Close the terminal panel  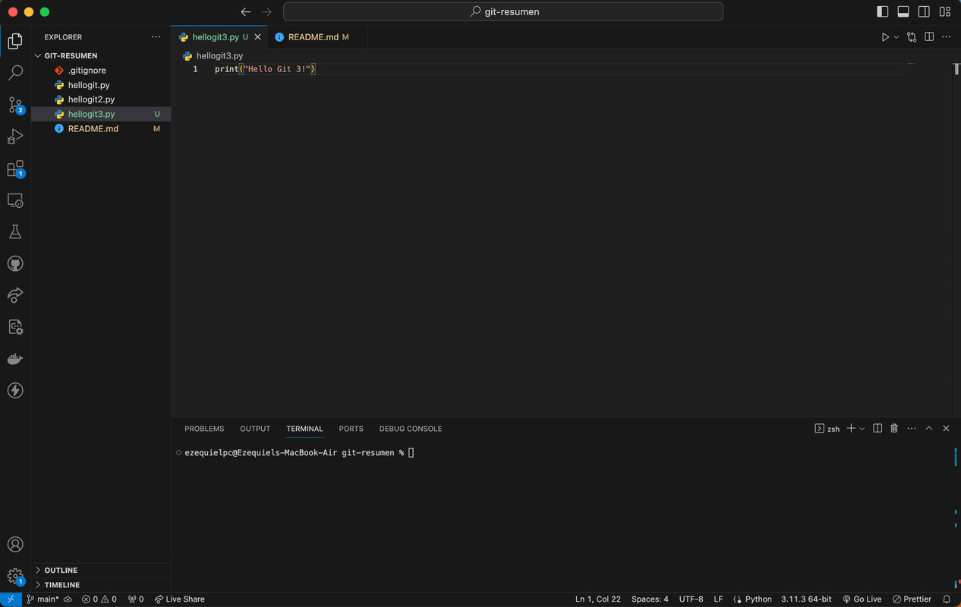pos(946,429)
